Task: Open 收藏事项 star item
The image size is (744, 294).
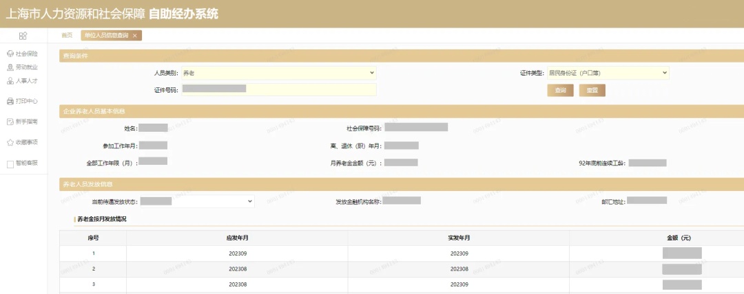Action: 22,142
